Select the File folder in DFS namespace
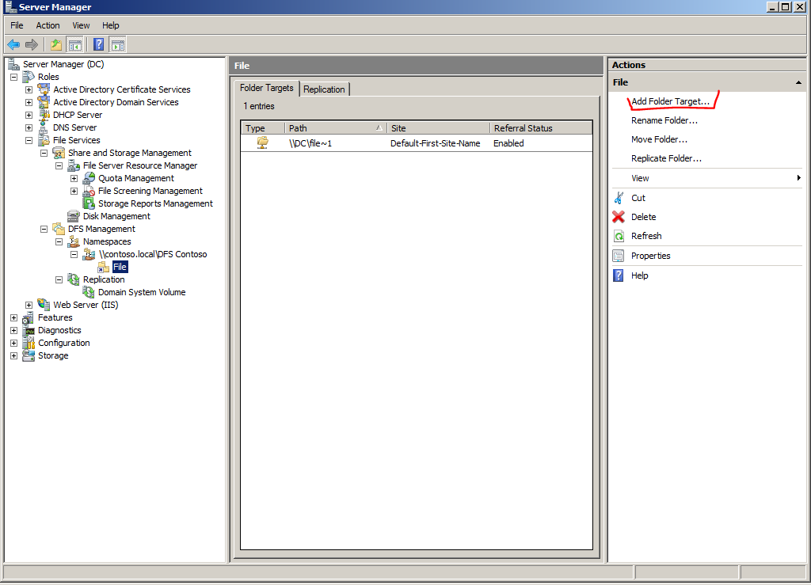This screenshot has width=811, height=585. (x=120, y=267)
